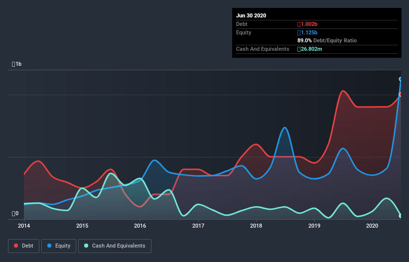This screenshot has height=262, width=409.
Task: Click the Debt value 1.002b
Action: (307, 24)
